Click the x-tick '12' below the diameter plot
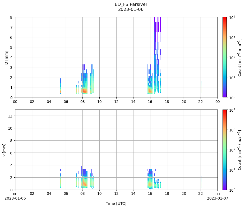The width and height of the screenshot is (245, 208). pyautogui.click(x=116, y=102)
